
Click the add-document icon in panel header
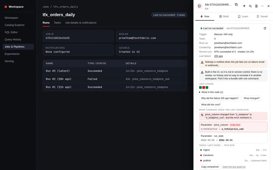tap(257, 6)
